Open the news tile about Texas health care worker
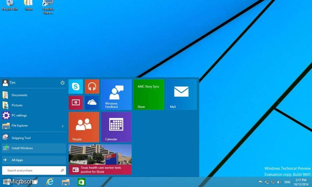Viewport: 312px width, 187px height. [100, 159]
